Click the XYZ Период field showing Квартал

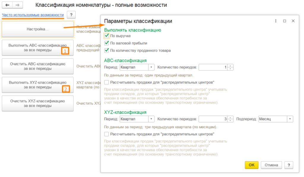pyautogui.click(x=134, y=119)
